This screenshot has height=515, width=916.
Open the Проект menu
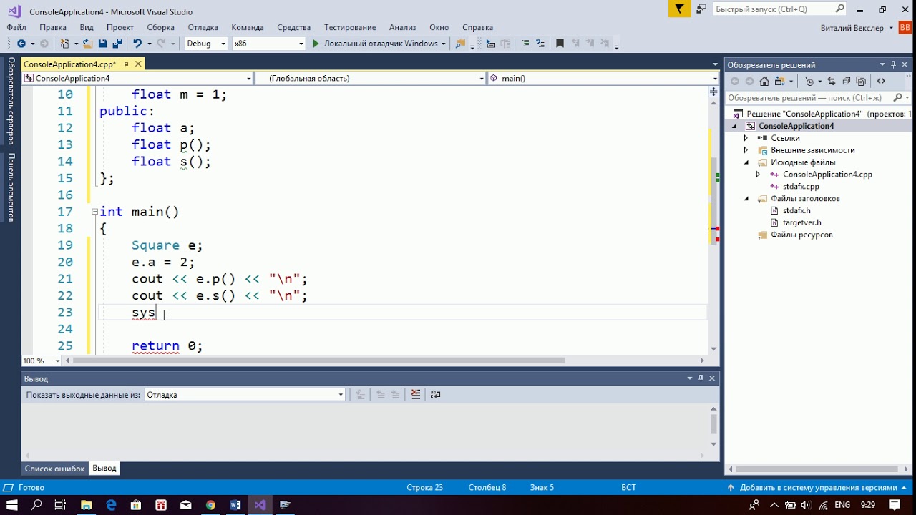click(120, 27)
